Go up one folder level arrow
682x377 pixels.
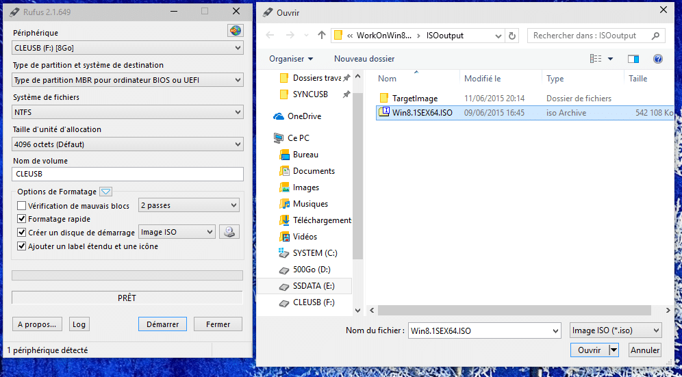pyautogui.click(x=321, y=35)
